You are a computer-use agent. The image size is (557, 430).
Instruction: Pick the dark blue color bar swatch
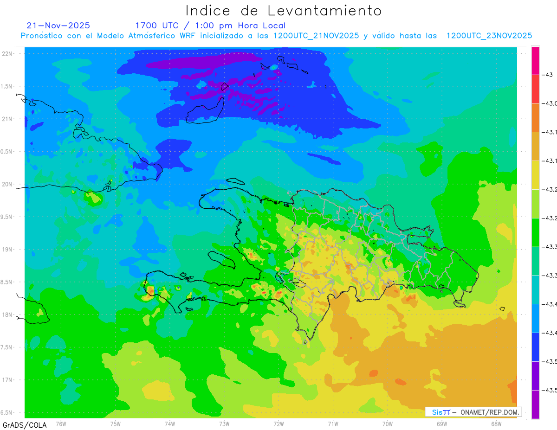click(x=535, y=347)
